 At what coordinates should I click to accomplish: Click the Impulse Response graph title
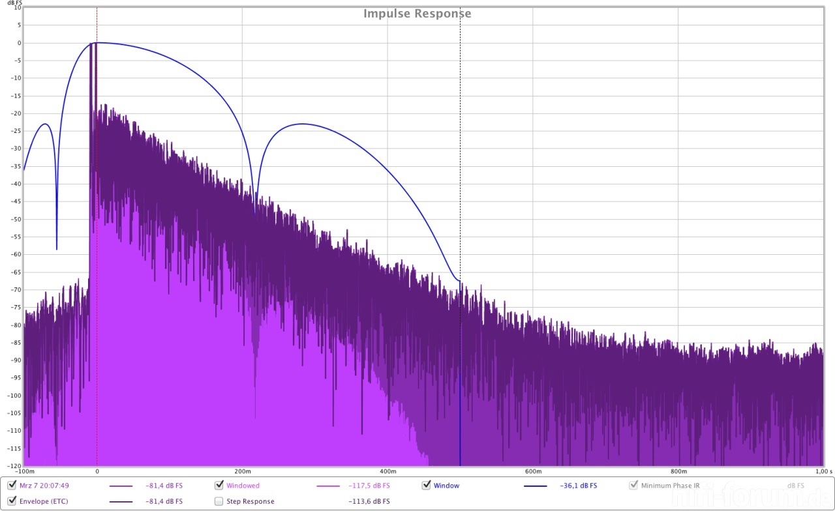417,14
